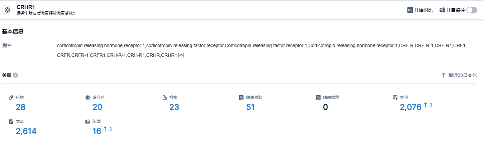
Task: Click the patent icon beside 专利
Action: (x=395, y=98)
